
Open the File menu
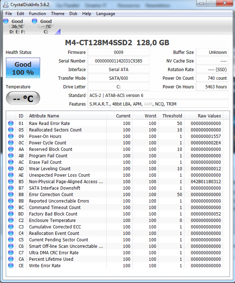9,14
